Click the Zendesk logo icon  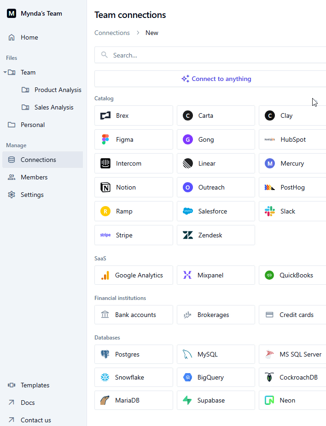tap(187, 235)
